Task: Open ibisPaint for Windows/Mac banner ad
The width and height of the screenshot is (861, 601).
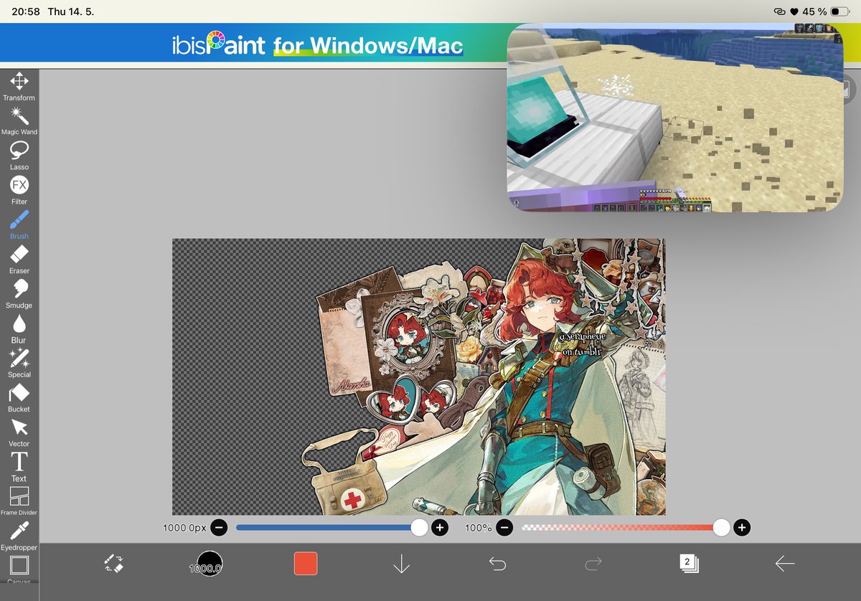Action: pos(318,46)
